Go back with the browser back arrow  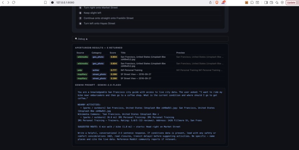[x=3, y=3]
